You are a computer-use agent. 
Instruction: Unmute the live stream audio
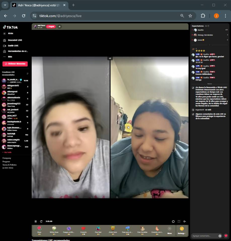click(x=184, y=221)
